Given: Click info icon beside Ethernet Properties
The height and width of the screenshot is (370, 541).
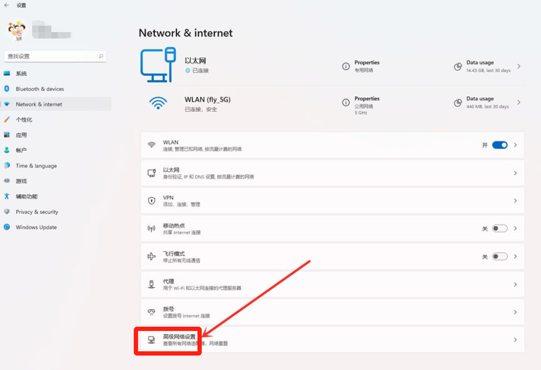Looking at the screenshot, I should [346, 66].
